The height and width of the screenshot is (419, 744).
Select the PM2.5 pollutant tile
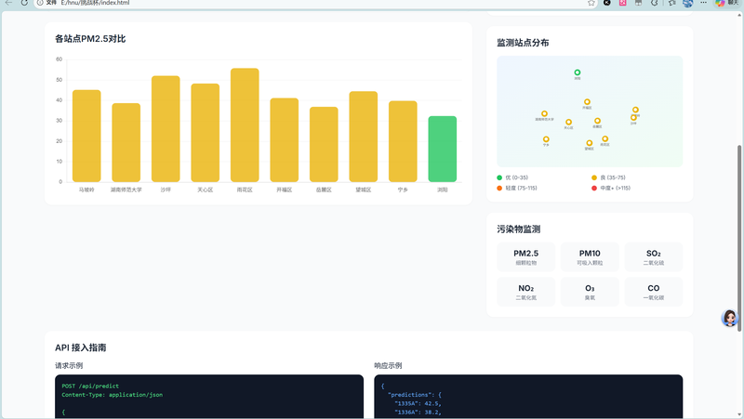525,257
